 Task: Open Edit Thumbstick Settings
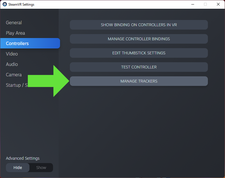coord(139,53)
